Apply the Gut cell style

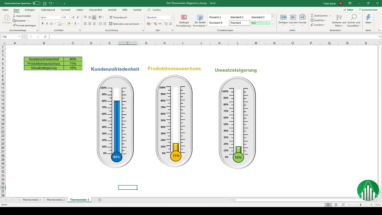(260, 23)
